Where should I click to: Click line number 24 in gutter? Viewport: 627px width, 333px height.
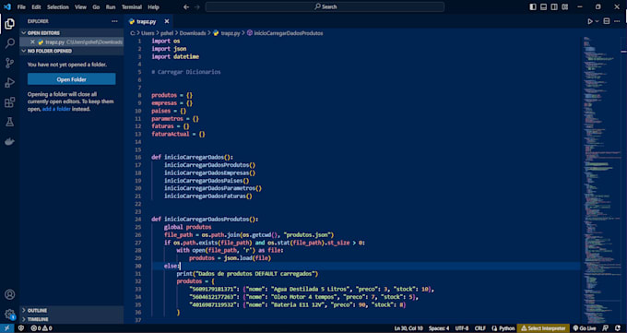pos(138,220)
